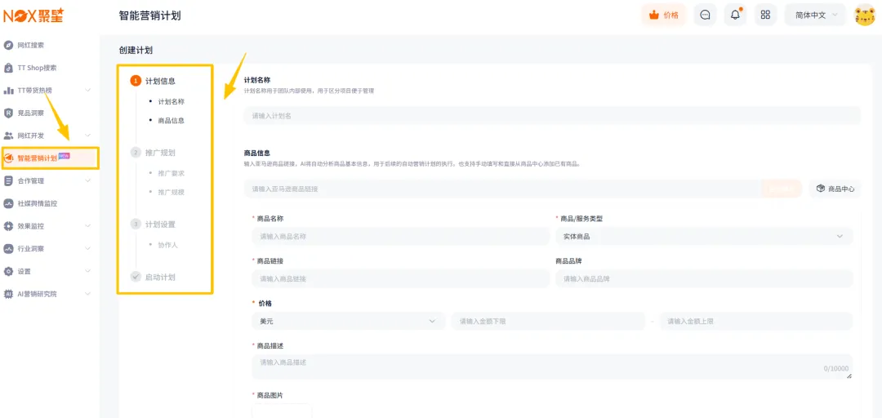Click the TT Shop搜索 bag icon

pyautogui.click(x=8, y=68)
